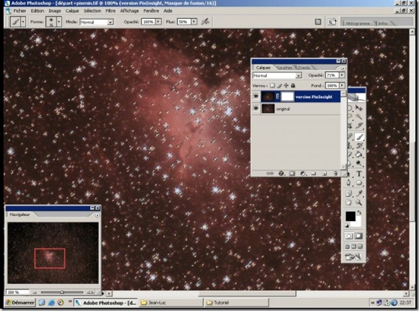This screenshot has width=419, height=311.
Task: Click the white layer mask thumbnail
Action: click(x=287, y=97)
